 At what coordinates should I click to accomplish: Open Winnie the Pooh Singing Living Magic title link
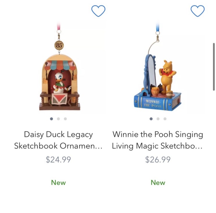click(x=158, y=140)
